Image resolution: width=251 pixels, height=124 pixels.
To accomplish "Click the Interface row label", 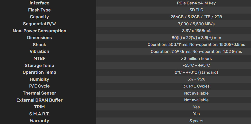I will point(39,3).
